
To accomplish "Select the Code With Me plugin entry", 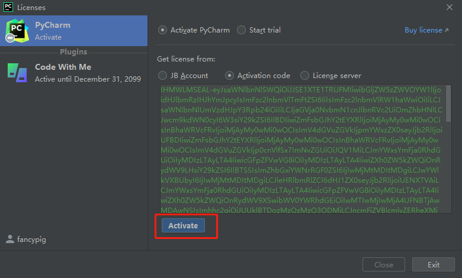I will click(74, 72).
